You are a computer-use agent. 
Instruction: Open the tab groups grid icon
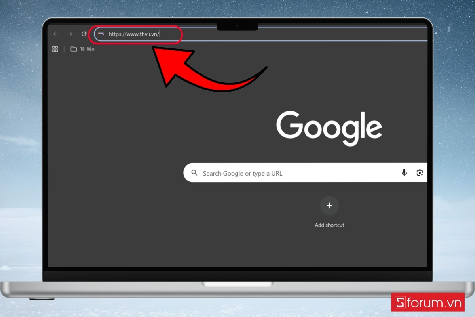pyautogui.click(x=55, y=49)
